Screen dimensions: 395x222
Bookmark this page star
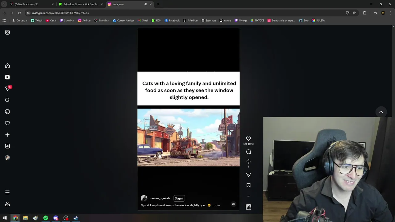click(354, 13)
